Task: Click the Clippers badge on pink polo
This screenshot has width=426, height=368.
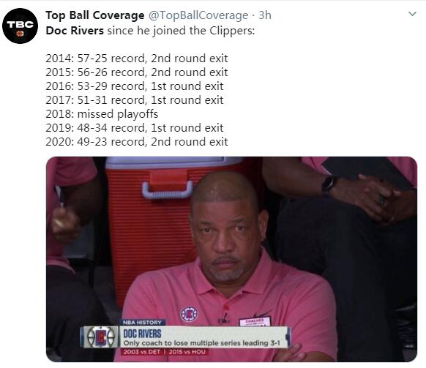Action: tap(189, 314)
